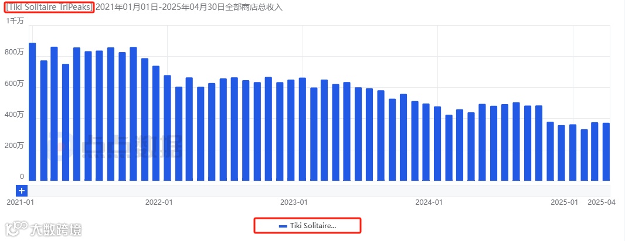
Task: Click the 2024-01 axis label
Action: [429, 202]
